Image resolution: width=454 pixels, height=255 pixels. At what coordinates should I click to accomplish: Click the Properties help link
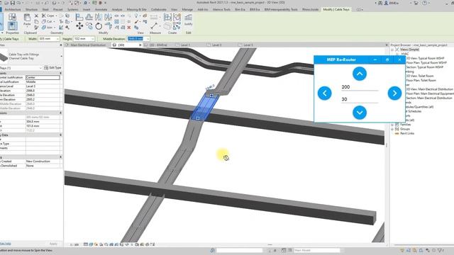(5, 244)
